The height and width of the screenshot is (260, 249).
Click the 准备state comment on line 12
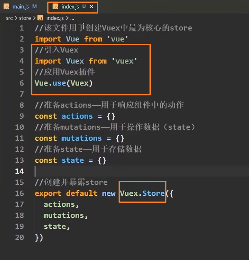click(88, 149)
